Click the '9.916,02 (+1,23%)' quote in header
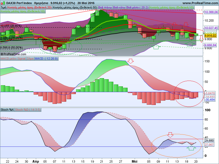The width and height of the screenshot is (219, 164). click(x=63, y=3)
